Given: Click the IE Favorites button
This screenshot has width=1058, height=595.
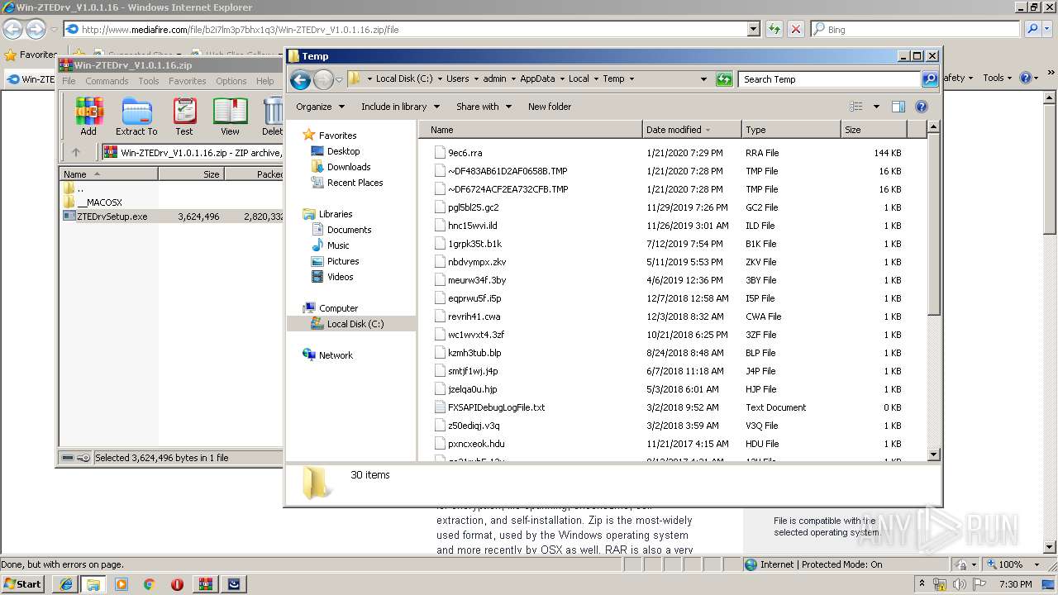Looking at the screenshot, I should coord(31,55).
